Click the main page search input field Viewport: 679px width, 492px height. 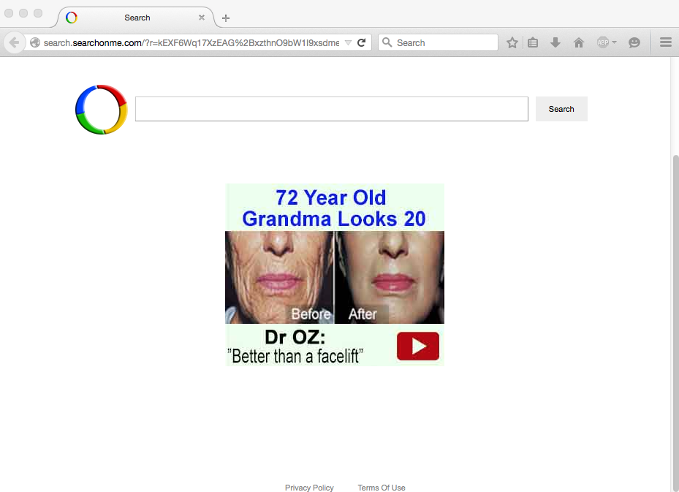click(331, 109)
